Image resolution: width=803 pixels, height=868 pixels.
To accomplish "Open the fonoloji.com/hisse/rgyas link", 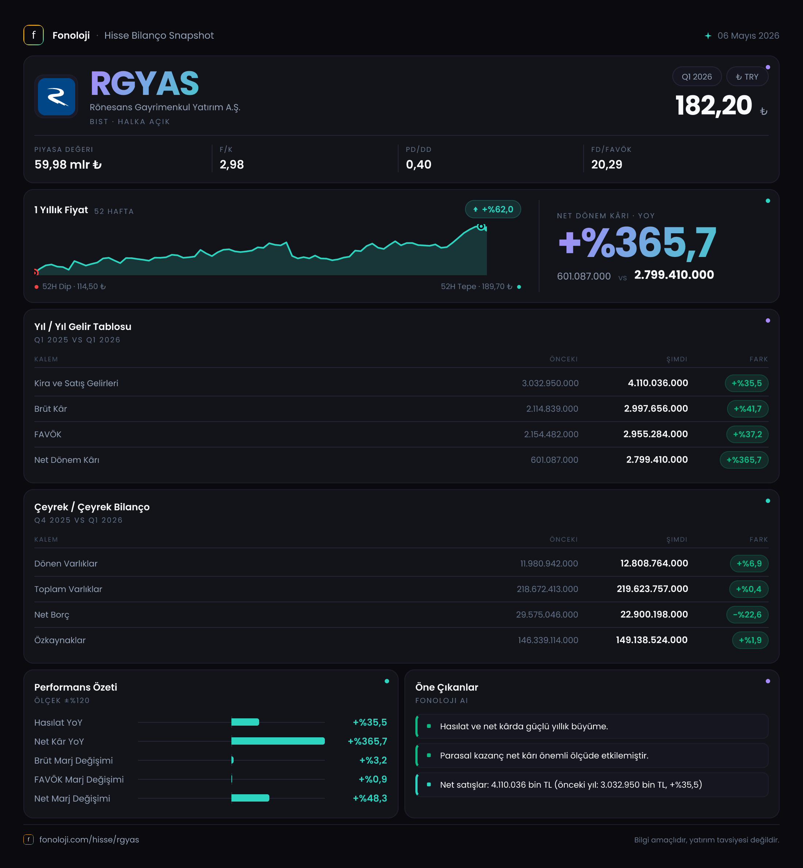I will 89,839.
